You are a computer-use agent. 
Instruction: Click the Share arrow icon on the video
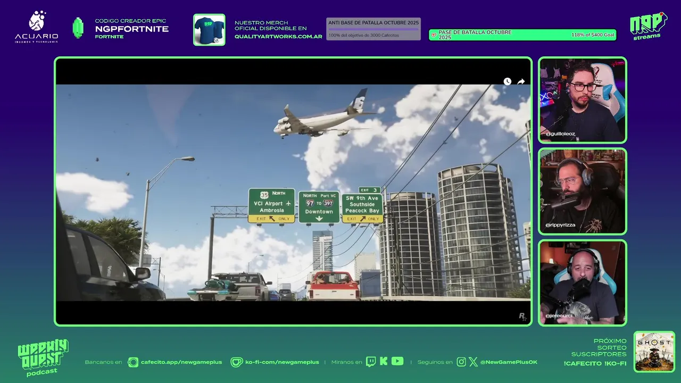(521, 81)
